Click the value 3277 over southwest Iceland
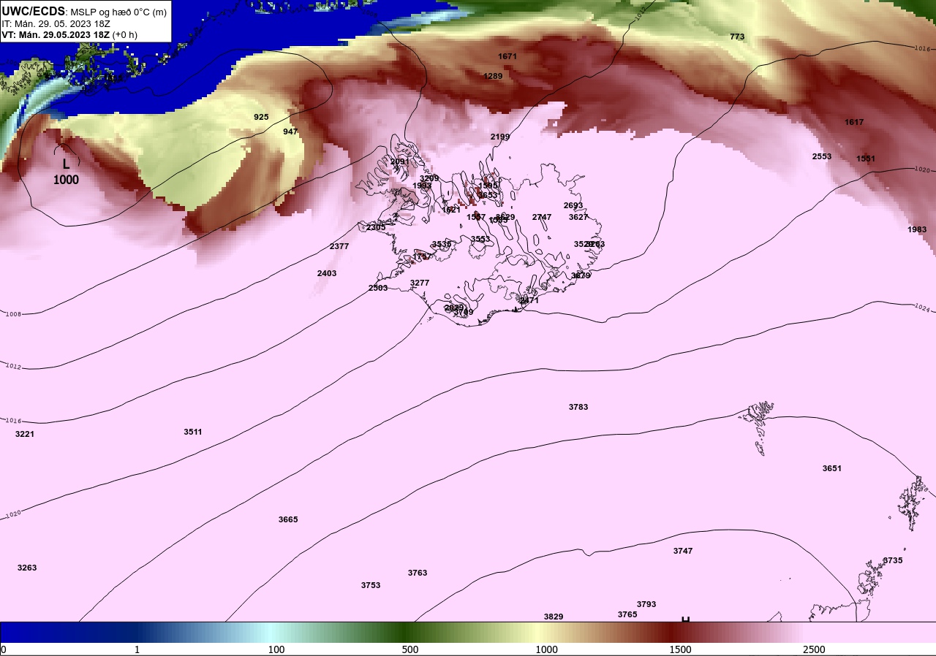Screen dimensions: 936x656 point(420,283)
